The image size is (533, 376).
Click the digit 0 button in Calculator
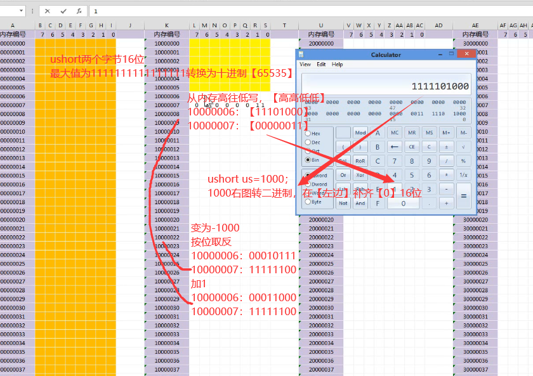click(403, 203)
